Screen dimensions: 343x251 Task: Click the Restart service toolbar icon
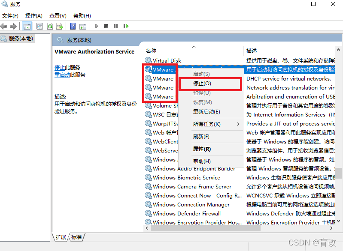126,26
